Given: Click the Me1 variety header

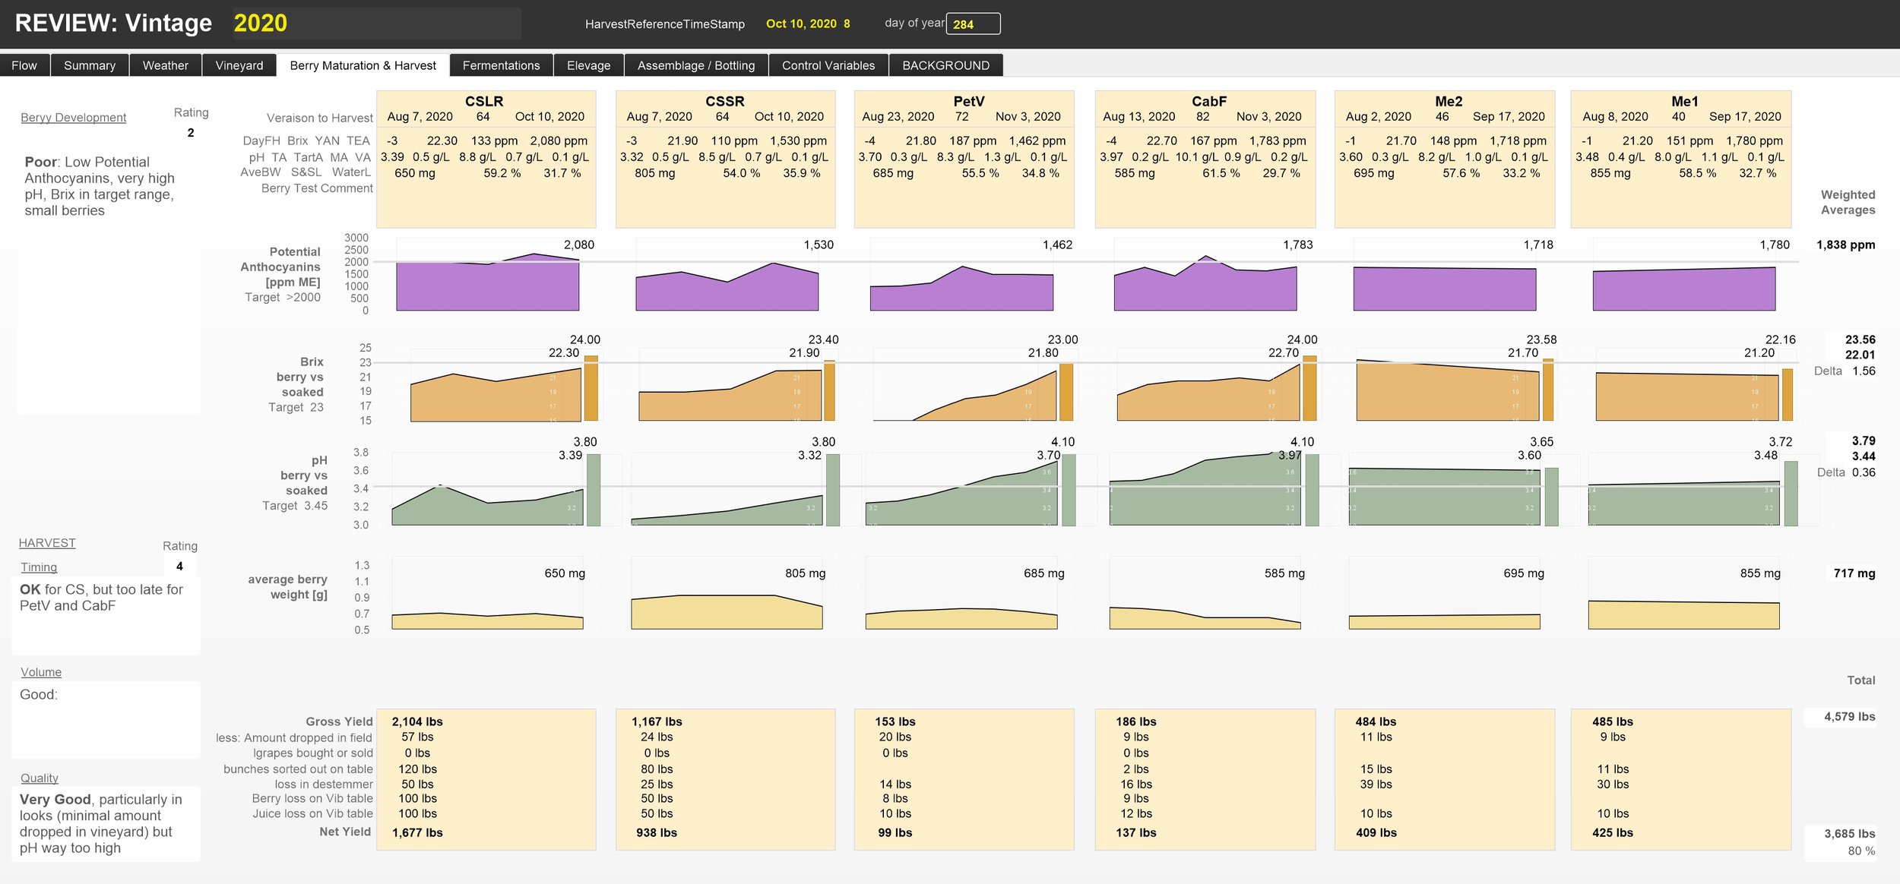Looking at the screenshot, I should [1684, 101].
